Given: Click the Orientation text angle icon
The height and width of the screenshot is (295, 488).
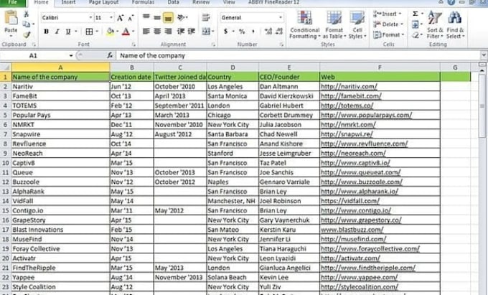Looking at the screenshot, I should 181,17.
